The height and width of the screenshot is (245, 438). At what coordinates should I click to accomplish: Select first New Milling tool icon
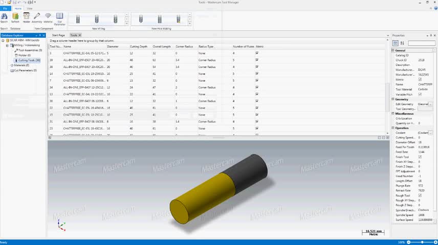coord(78,19)
